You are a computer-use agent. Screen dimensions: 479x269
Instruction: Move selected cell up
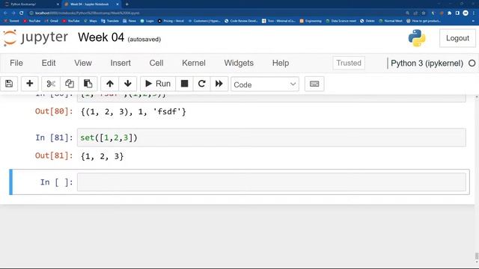(x=110, y=84)
